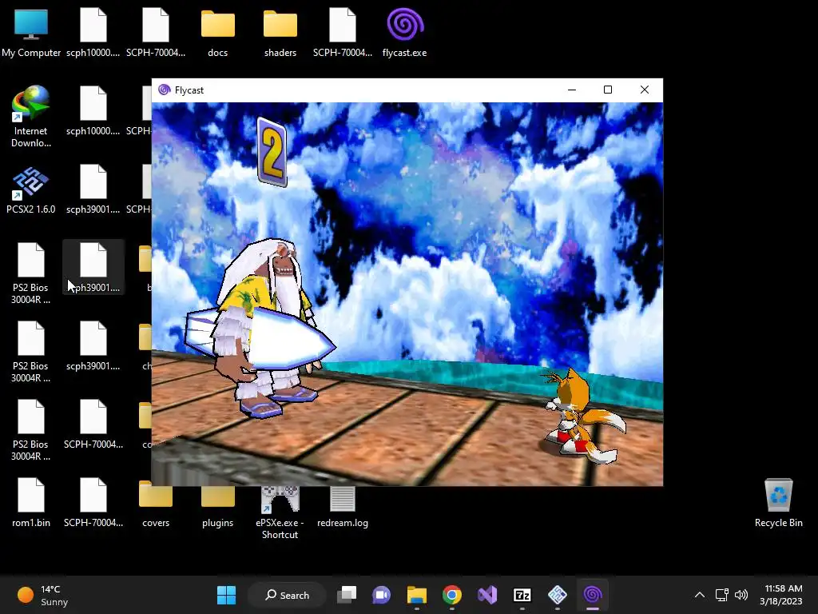Select the docs folder on desktop
This screenshot has width=818, height=614.
(x=217, y=32)
